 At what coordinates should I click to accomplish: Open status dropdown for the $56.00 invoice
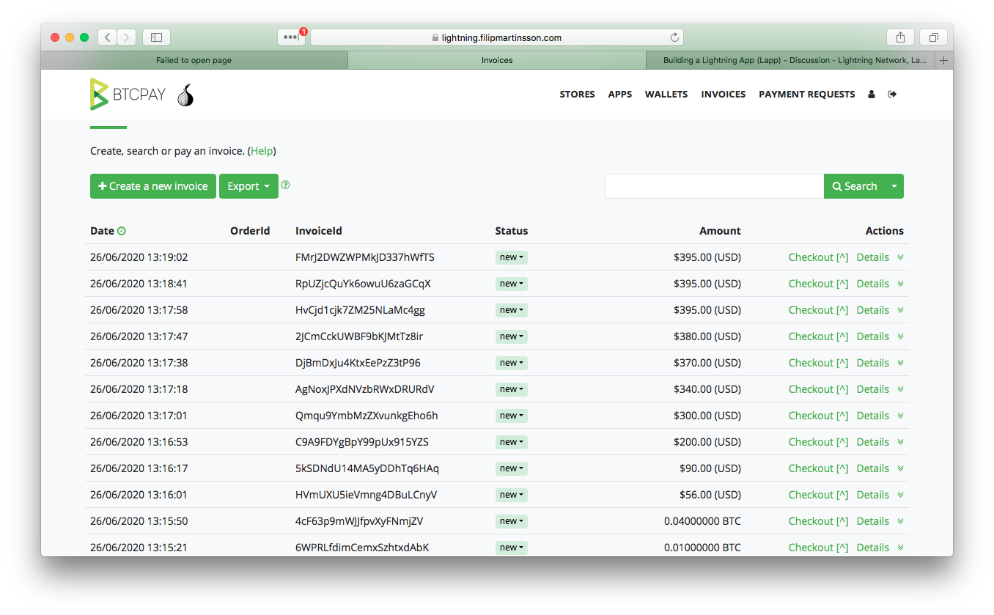512,495
